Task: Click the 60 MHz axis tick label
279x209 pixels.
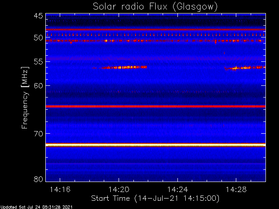Action: point(38,85)
